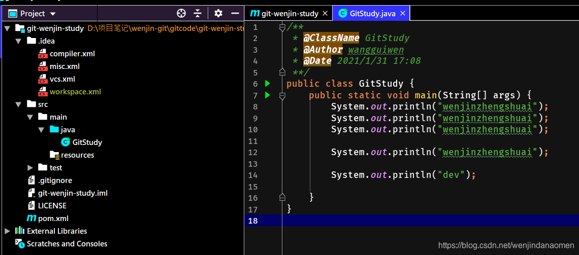Select git-wenjin-study.iml file

[73, 193]
